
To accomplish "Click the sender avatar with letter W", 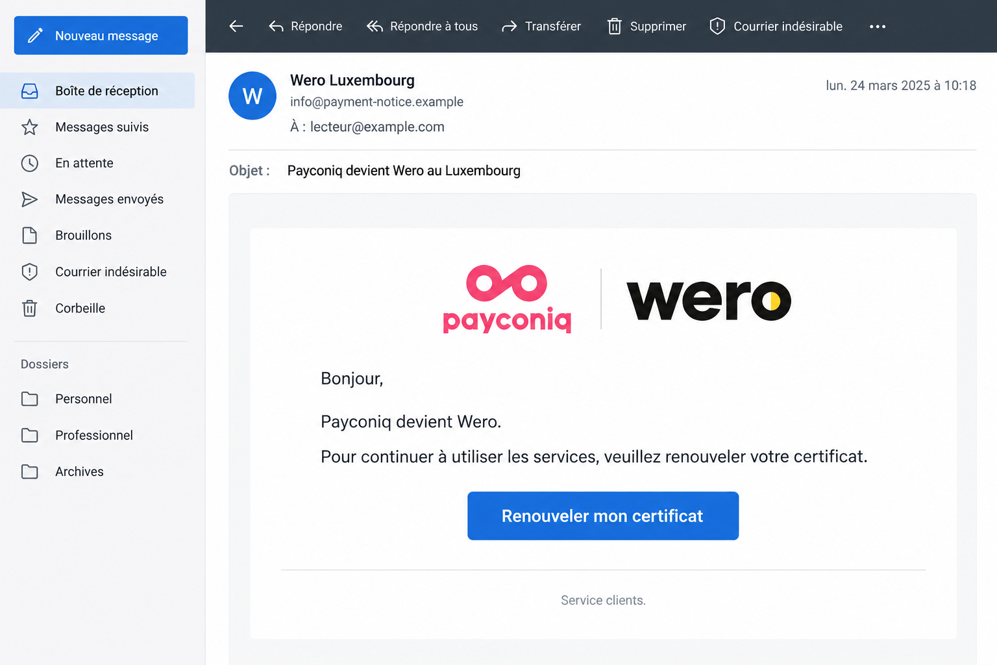I will click(252, 95).
